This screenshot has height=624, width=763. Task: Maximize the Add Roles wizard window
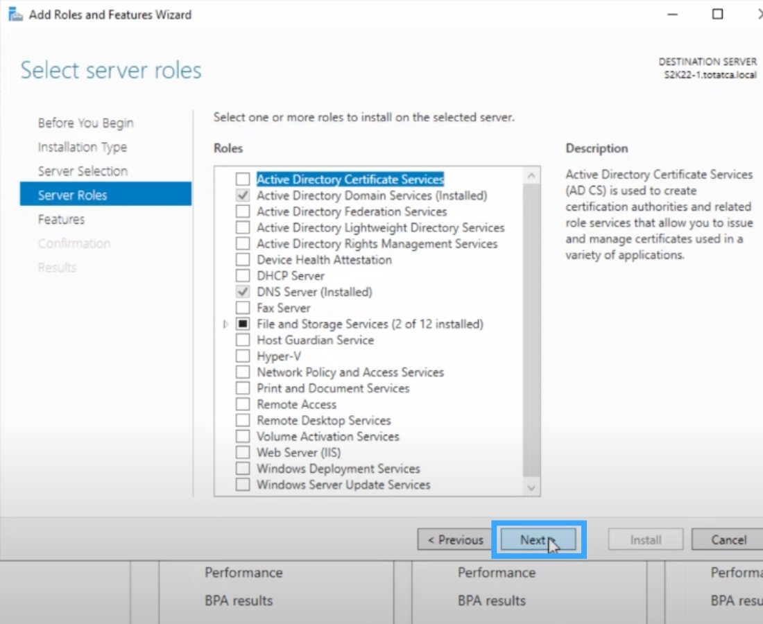pyautogui.click(x=718, y=14)
